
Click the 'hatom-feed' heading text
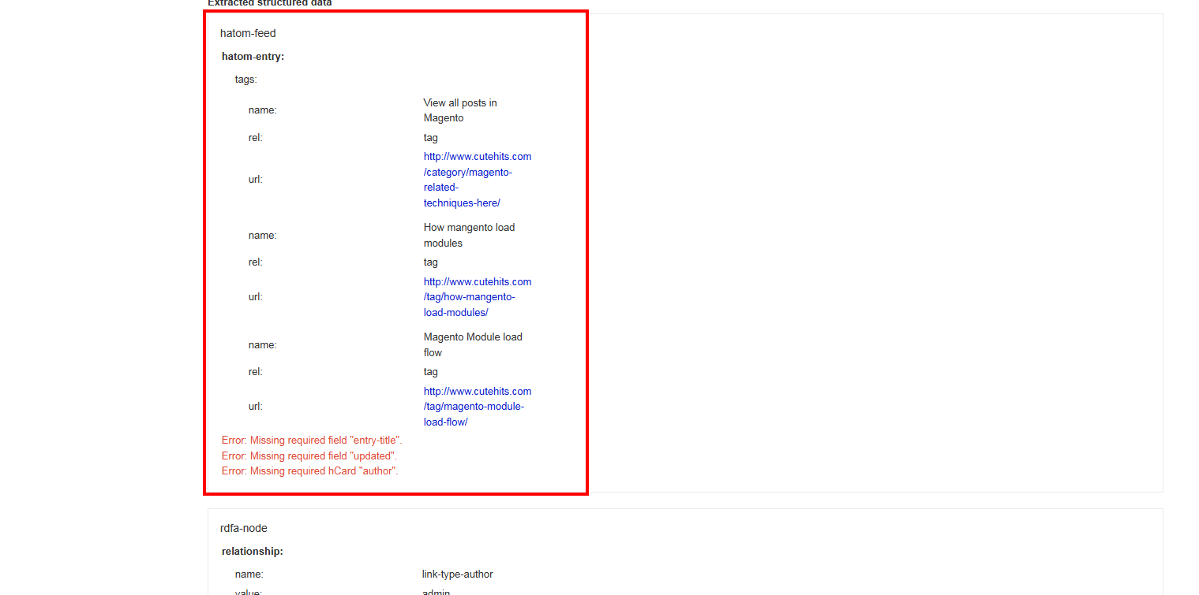(248, 33)
